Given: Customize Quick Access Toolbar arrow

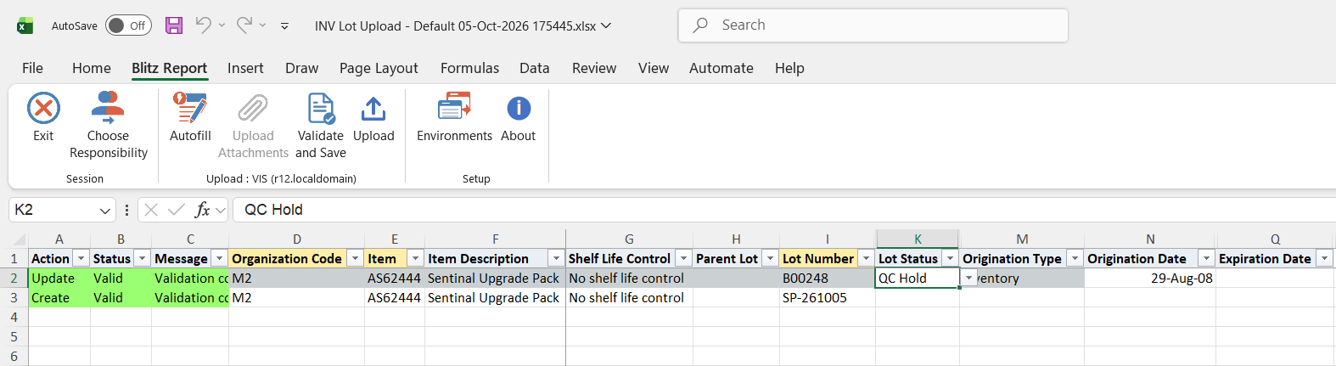Looking at the screenshot, I should (x=284, y=26).
